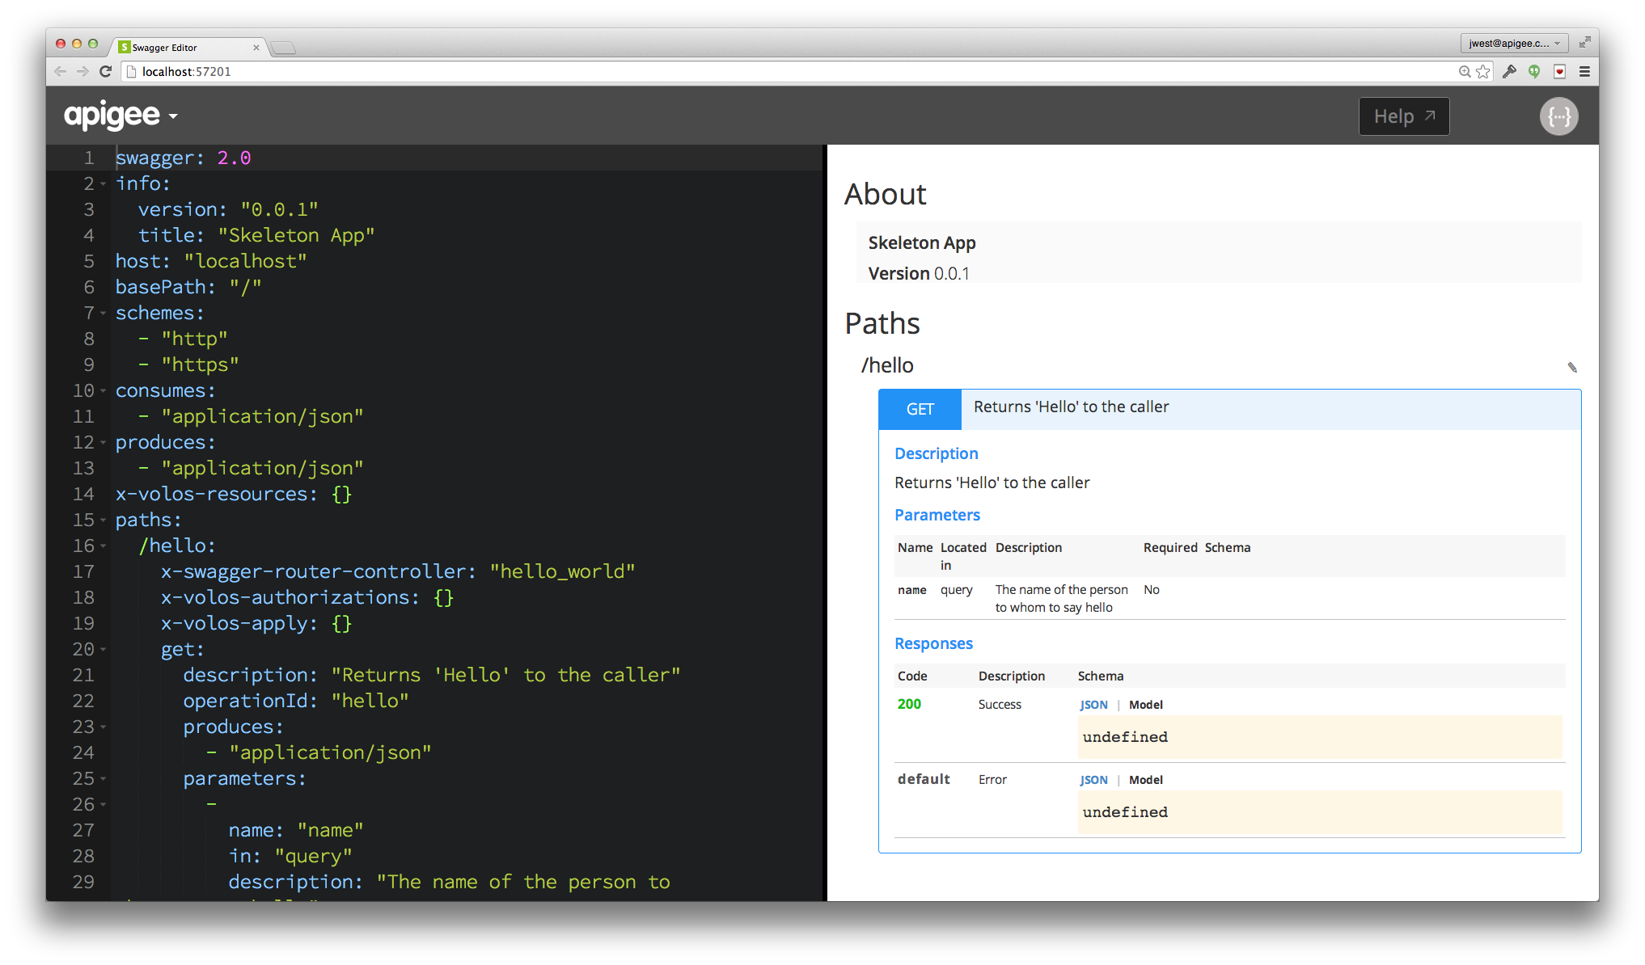1645x965 pixels.
Task: Open the jwest@apigee user profile dropdown
Action: click(1513, 44)
